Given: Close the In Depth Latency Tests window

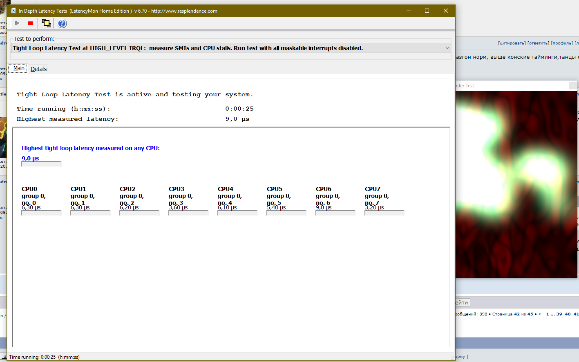Looking at the screenshot, I should [446, 11].
